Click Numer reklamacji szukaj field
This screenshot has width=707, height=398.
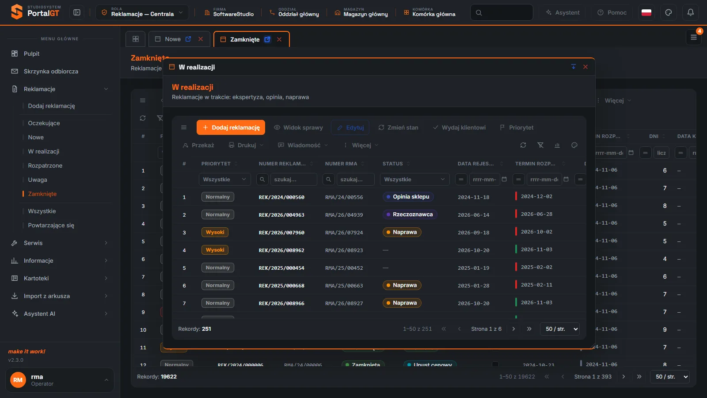[x=293, y=179]
